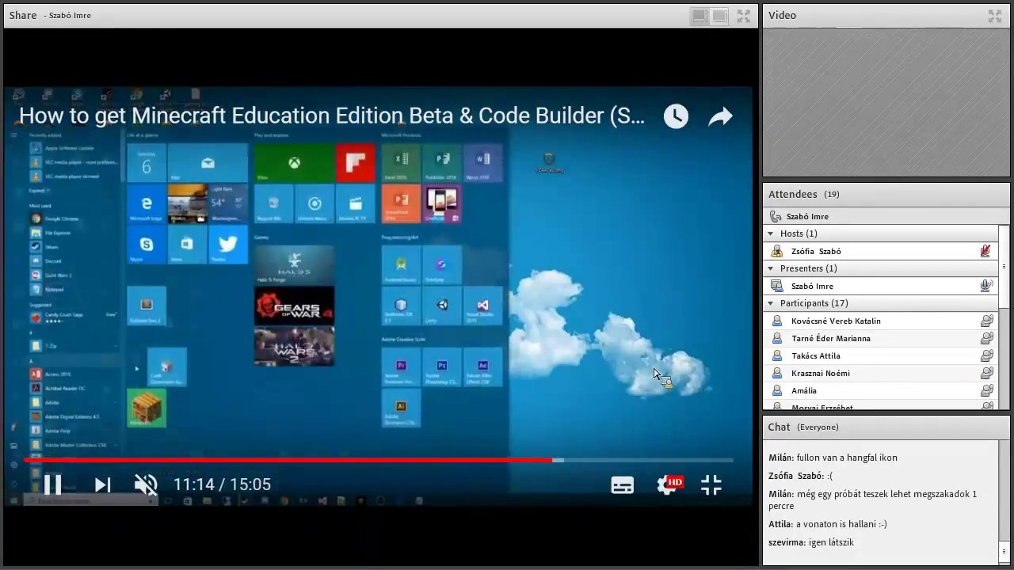Click phone icon beside Szabó Imre
Image resolution: width=1014 pixels, height=570 pixels.
(x=776, y=216)
